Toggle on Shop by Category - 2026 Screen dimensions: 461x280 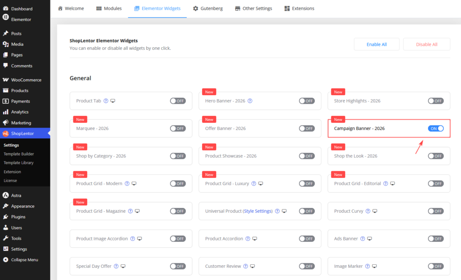pos(178,156)
